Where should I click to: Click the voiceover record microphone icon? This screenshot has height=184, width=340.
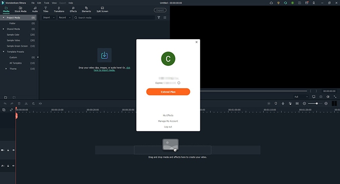click(x=283, y=103)
